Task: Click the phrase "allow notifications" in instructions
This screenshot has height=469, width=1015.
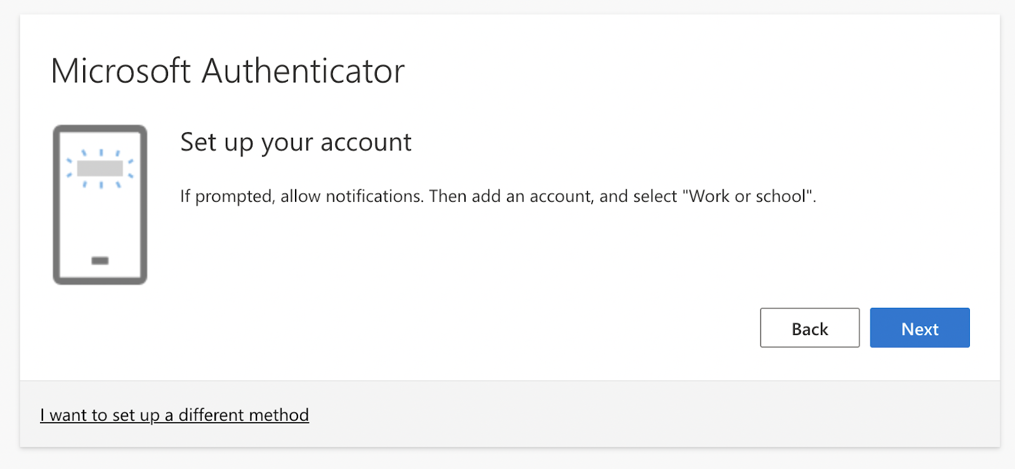Action: click(x=351, y=196)
